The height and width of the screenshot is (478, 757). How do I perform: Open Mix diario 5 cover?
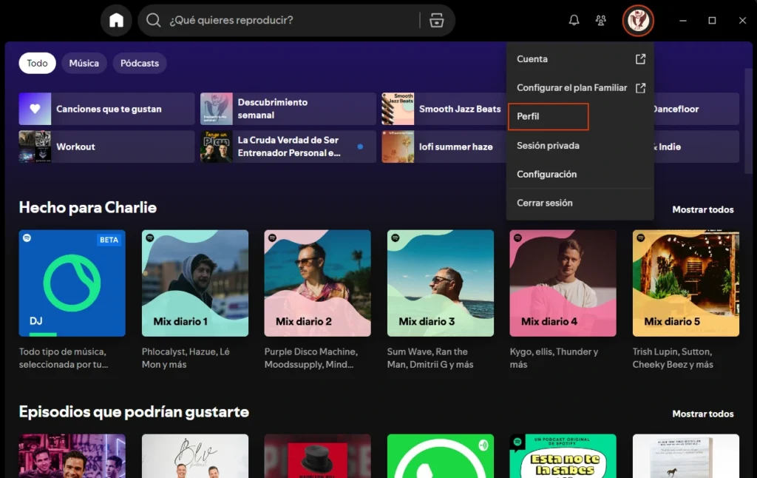pyautogui.click(x=685, y=283)
